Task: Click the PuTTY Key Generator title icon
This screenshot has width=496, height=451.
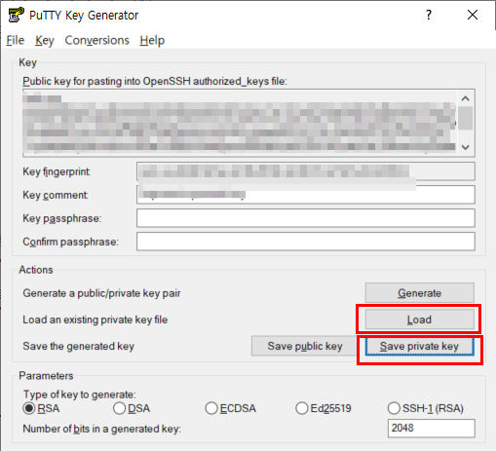Action: pos(17,15)
